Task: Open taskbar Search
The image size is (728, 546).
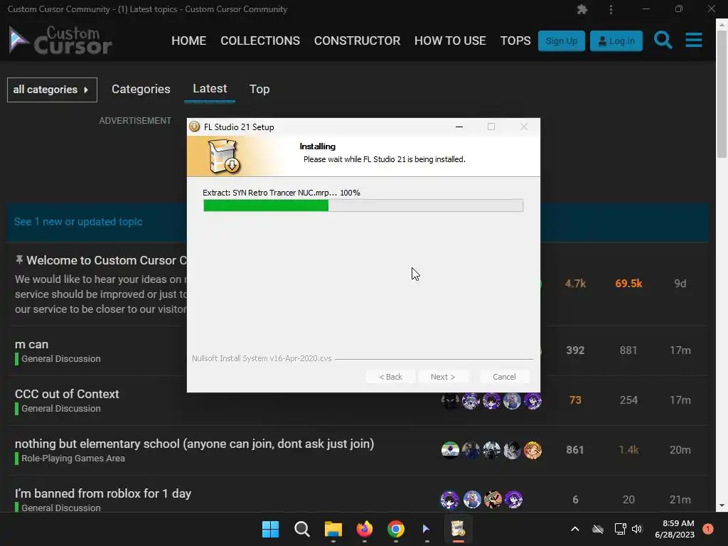Action: click(x=301, y=529)
